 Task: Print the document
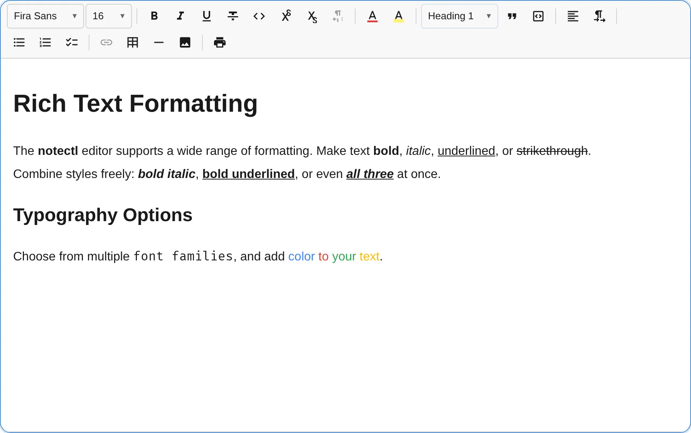[220, 42]
